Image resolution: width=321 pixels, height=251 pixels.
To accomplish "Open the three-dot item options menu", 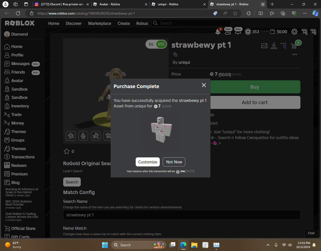I will point(295,54).
